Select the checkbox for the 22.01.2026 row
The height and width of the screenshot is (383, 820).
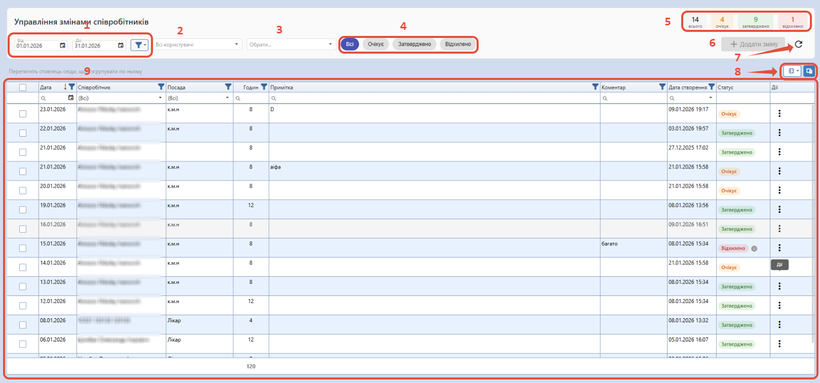23,133
